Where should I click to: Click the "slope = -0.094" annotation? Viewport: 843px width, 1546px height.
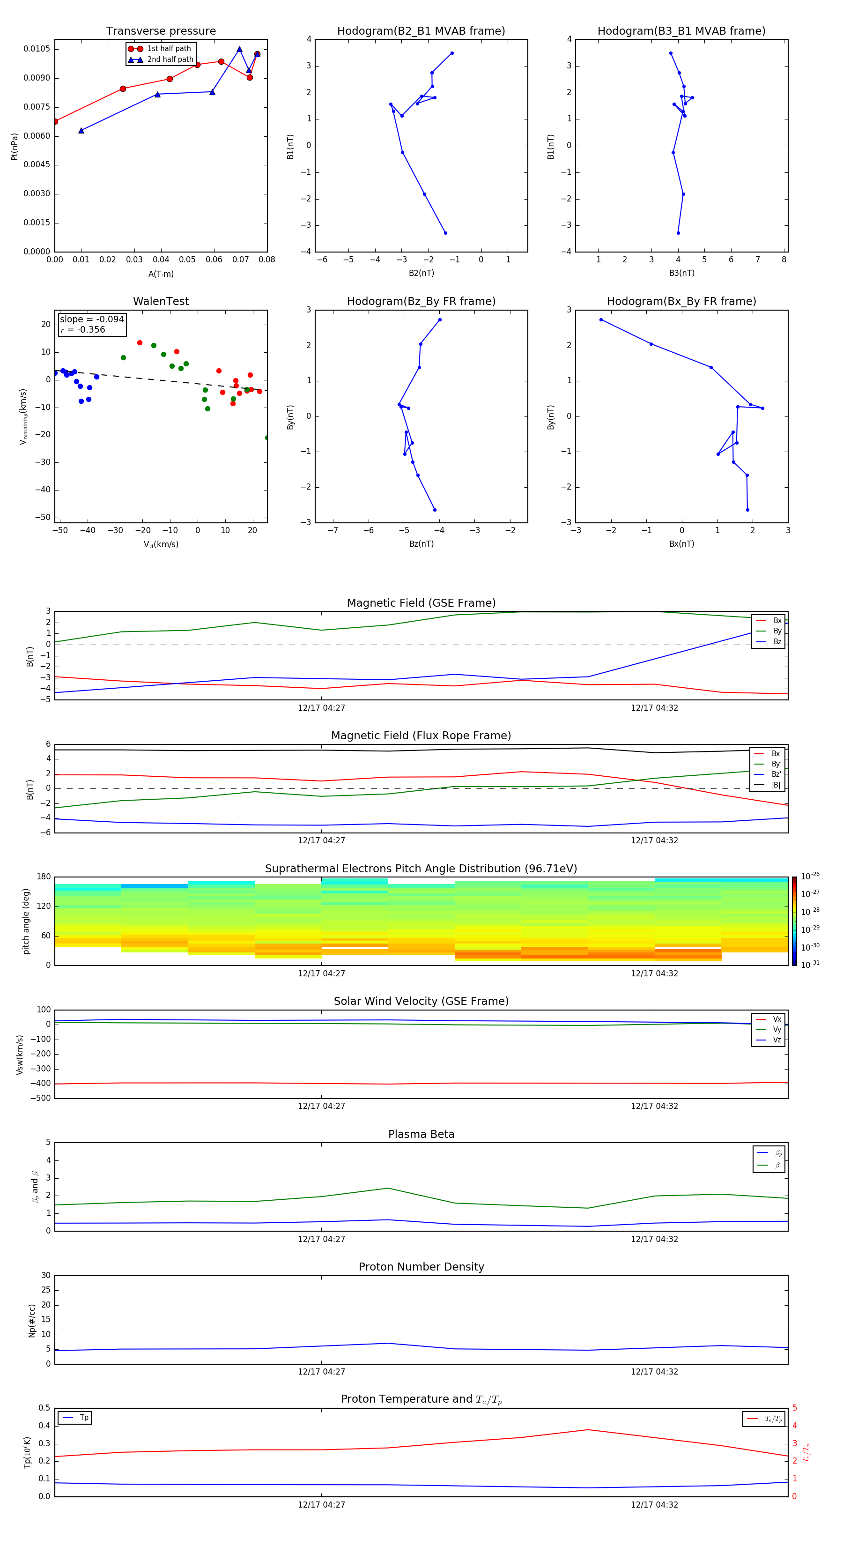click(92, 320)
